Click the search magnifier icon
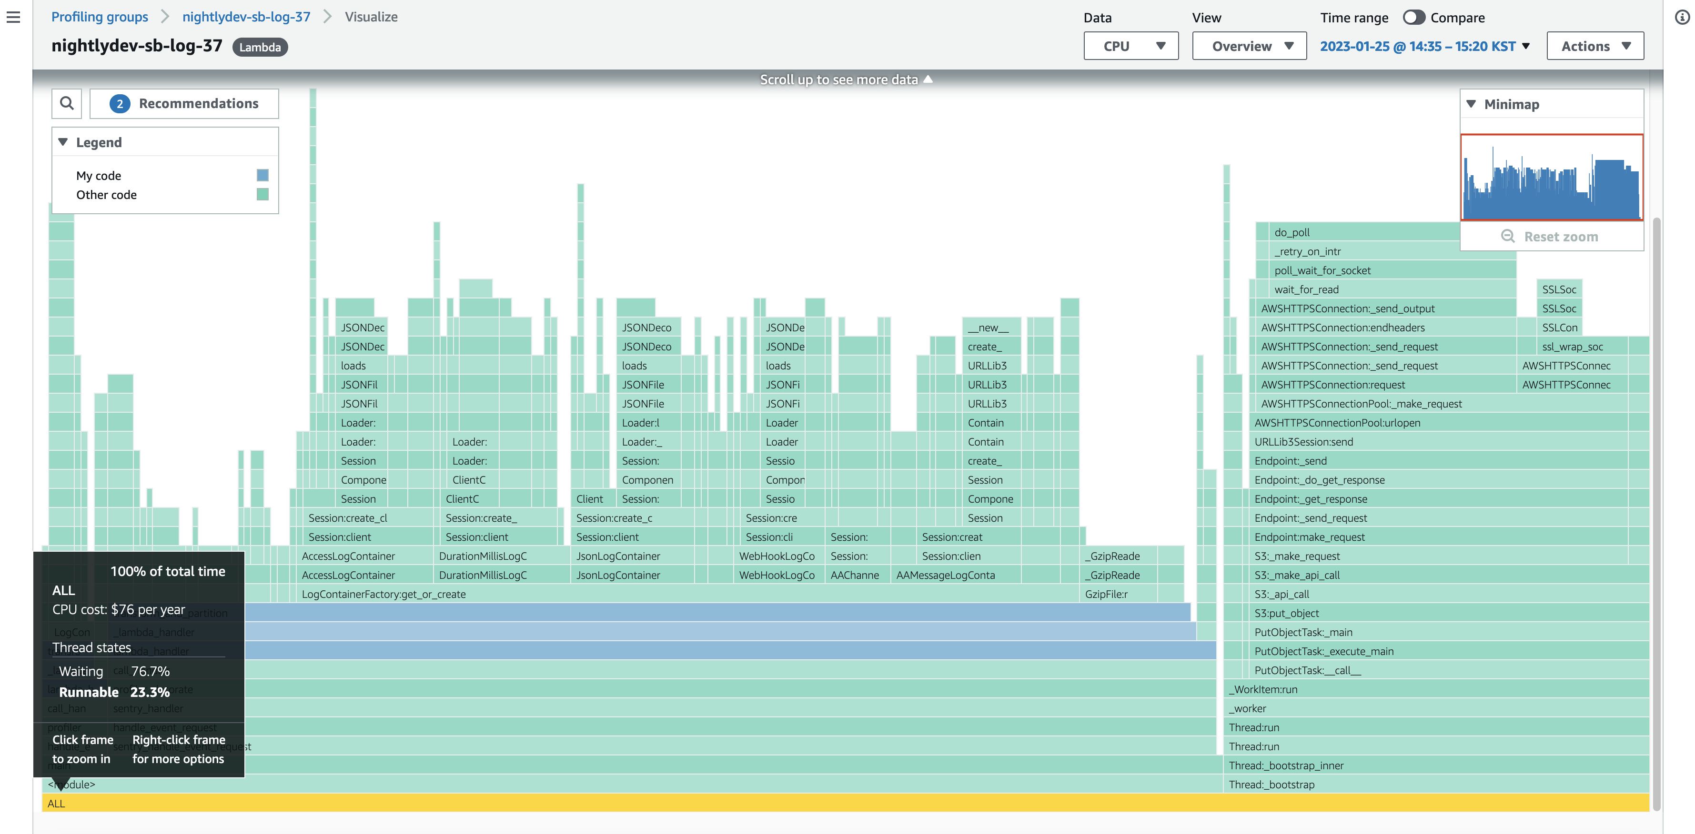Image resolution: width=1695 pixels, height=834 pixels. tap(67, 103)
